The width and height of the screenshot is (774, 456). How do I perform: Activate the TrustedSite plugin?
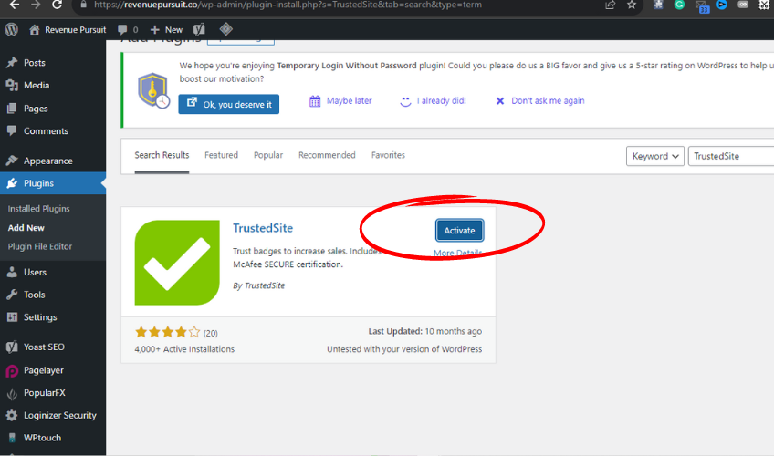(x=459, y=230)
